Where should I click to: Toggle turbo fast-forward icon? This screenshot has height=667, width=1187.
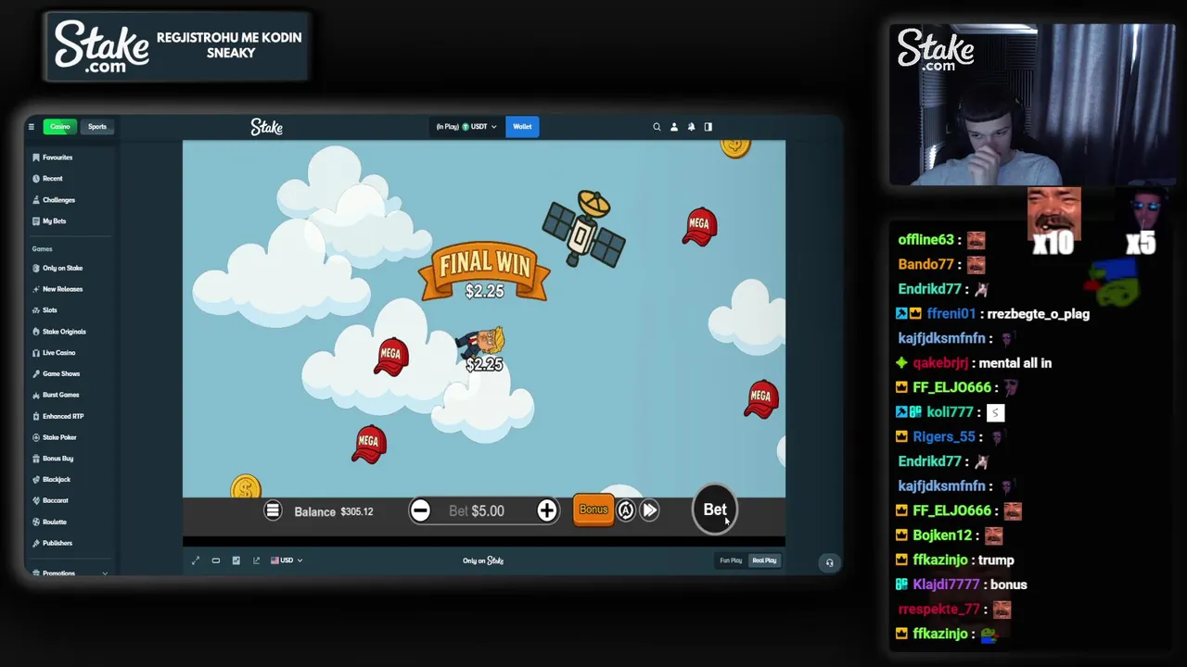coord(650,510)
